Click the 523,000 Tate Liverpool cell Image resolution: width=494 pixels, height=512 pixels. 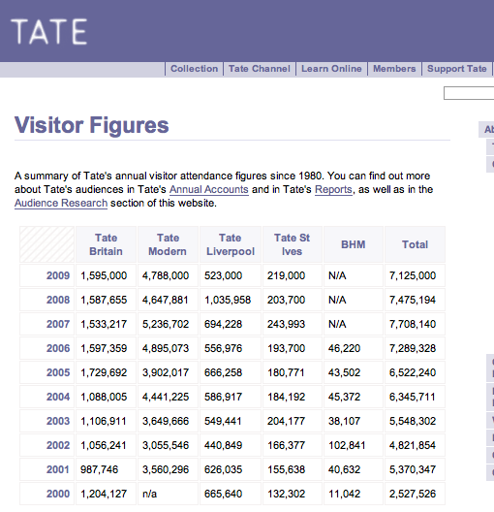(231, 275)
